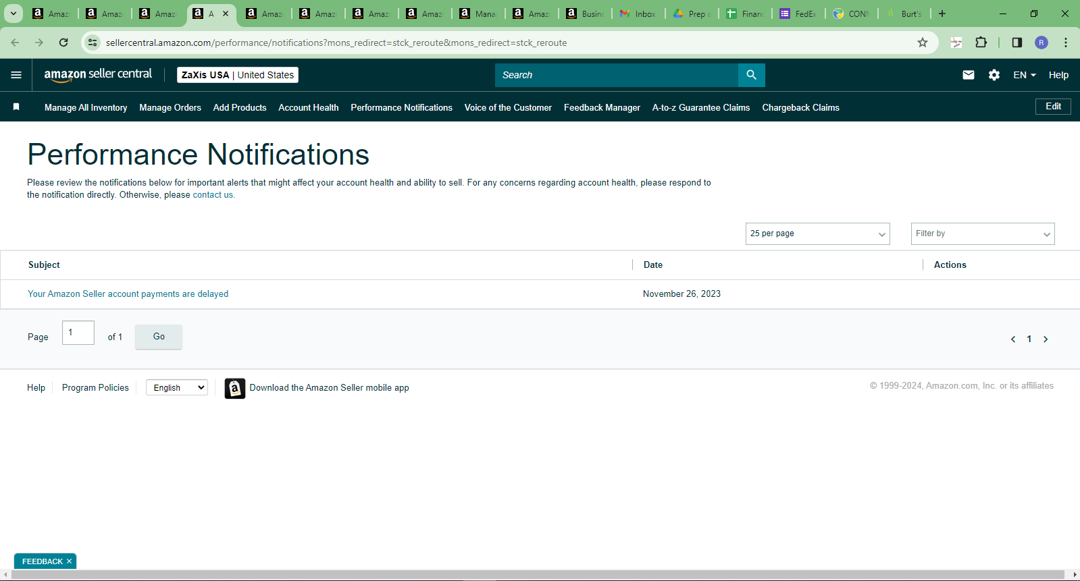1080x581 pixels.
Task: Open 'Your Amazon Seller account payments are delayed' notification
Action: [x=128, y=294]
